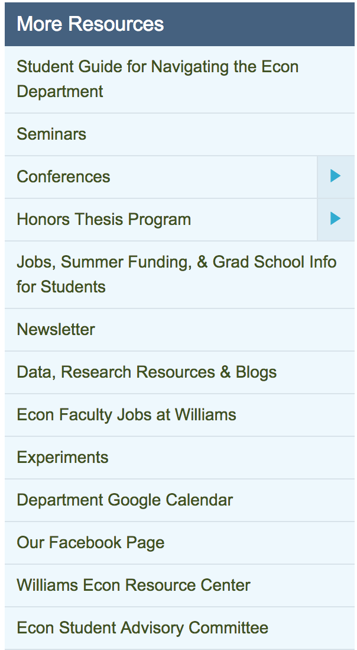View the Newsletter page
This screenshot has width=357, height=650.
[x=180, y=330]
